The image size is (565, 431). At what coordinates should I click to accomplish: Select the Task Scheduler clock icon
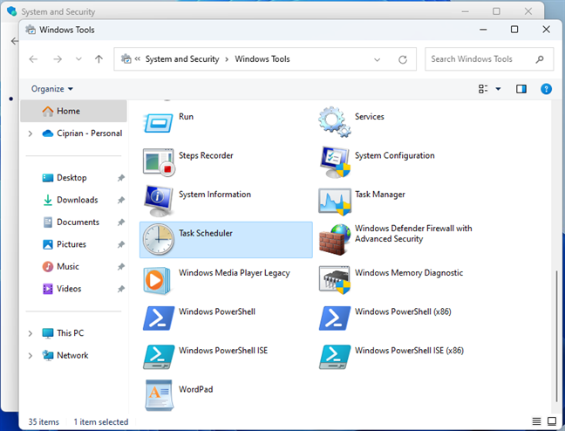(x=158, y=239)
